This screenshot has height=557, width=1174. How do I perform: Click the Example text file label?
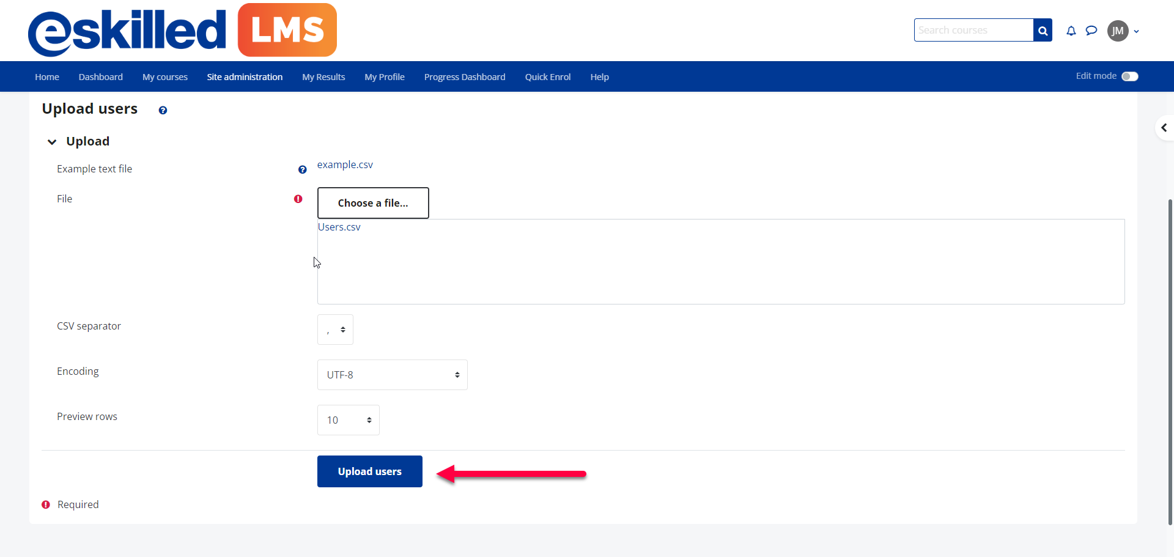[95, 169]
